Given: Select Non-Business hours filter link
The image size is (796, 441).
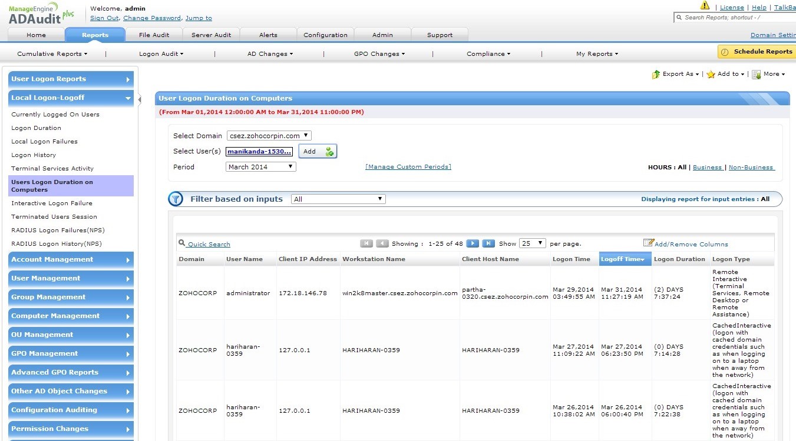Looking at the screenshot, I should 751,167.
